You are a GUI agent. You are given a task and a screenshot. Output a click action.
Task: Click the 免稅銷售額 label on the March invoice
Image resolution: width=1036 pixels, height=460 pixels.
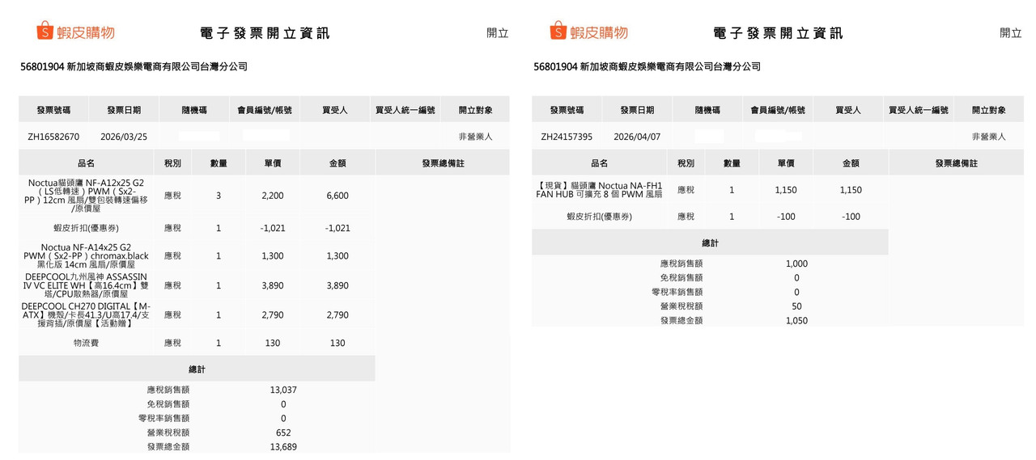pos(168,404)
